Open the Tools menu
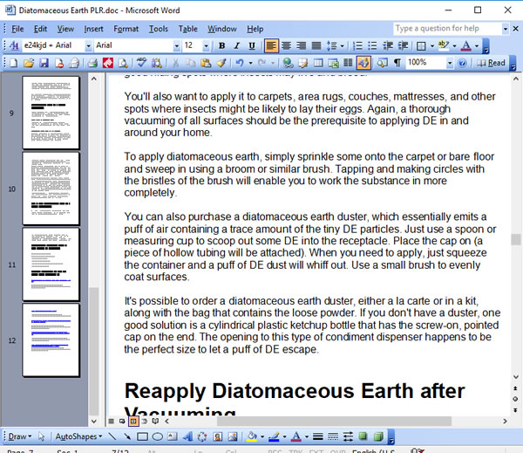 pyautogui.click(x=158, y=29)
